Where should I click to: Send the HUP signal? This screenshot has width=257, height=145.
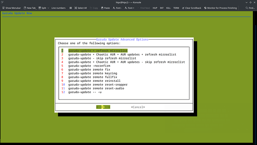click(x=155, y=8)
